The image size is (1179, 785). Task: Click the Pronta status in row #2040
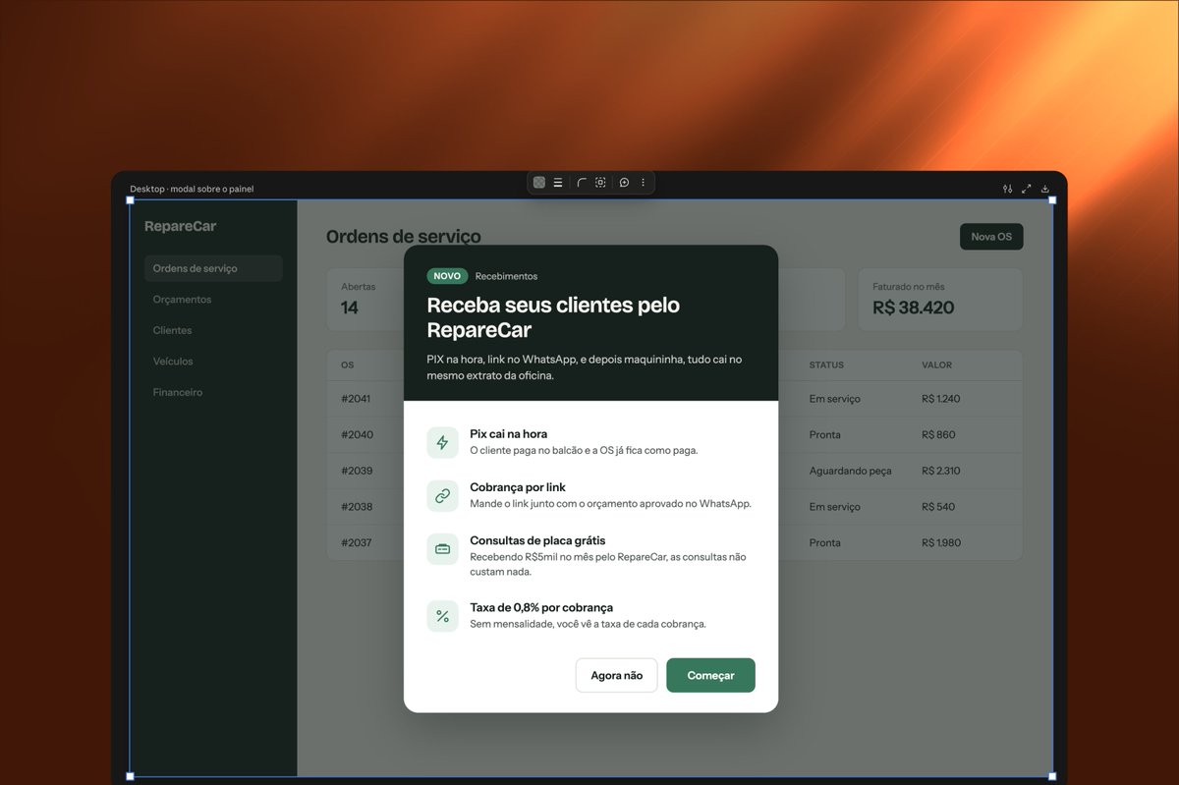[x=825, y=434]
